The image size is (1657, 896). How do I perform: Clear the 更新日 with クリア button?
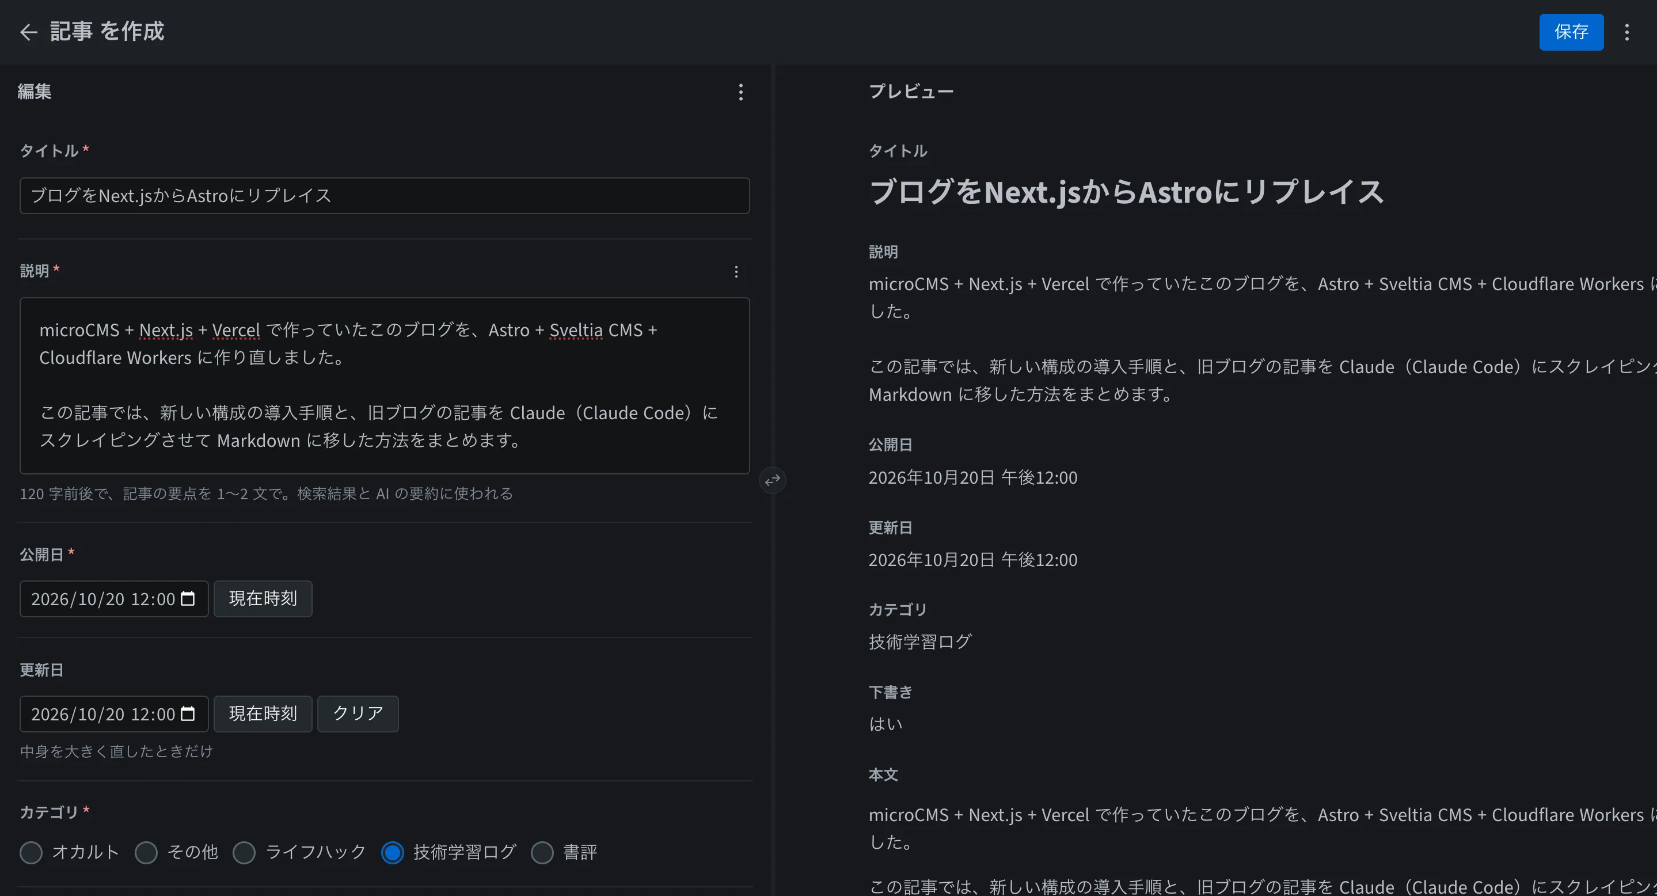pyautogui.click(x=358, y=714)
